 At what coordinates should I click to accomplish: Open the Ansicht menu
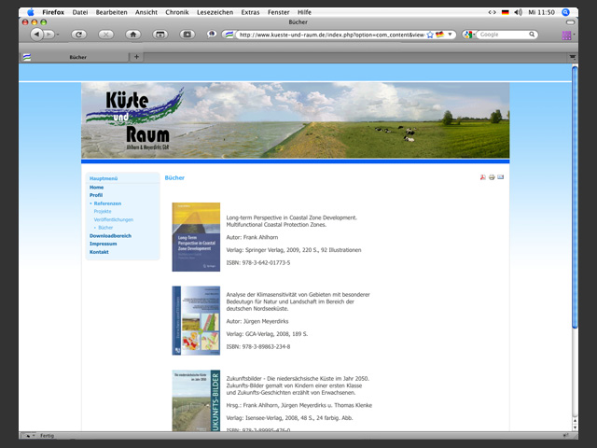tap(146, 12)
